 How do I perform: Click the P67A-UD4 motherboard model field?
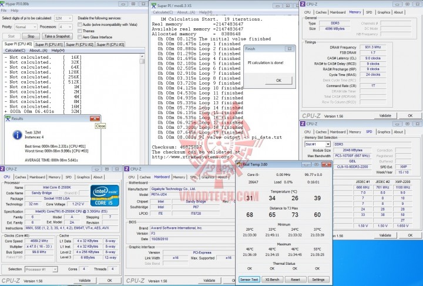click(x=192, y=195)
